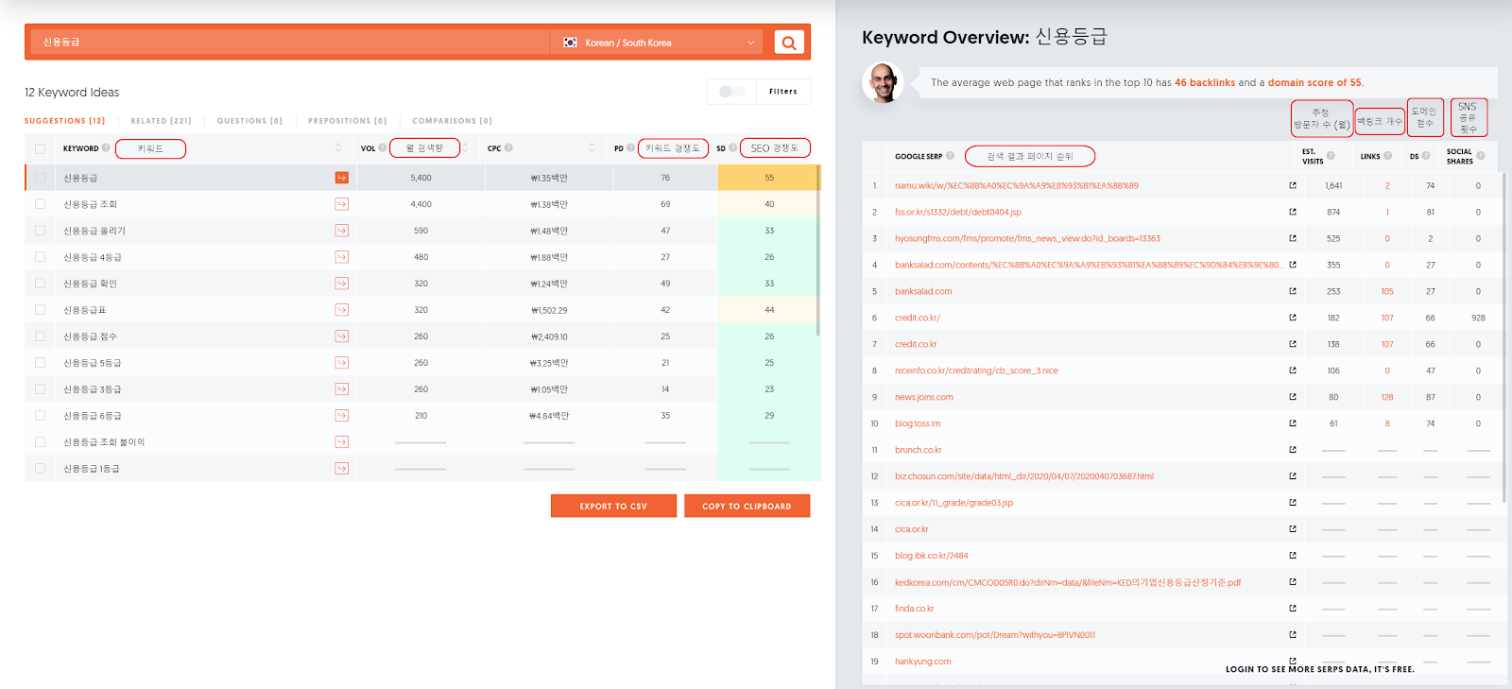Image resolution: width=1512 pixels, height=689 pixels.
Task: Click sort arrows on the CPC column
Action: pos(592,147)
